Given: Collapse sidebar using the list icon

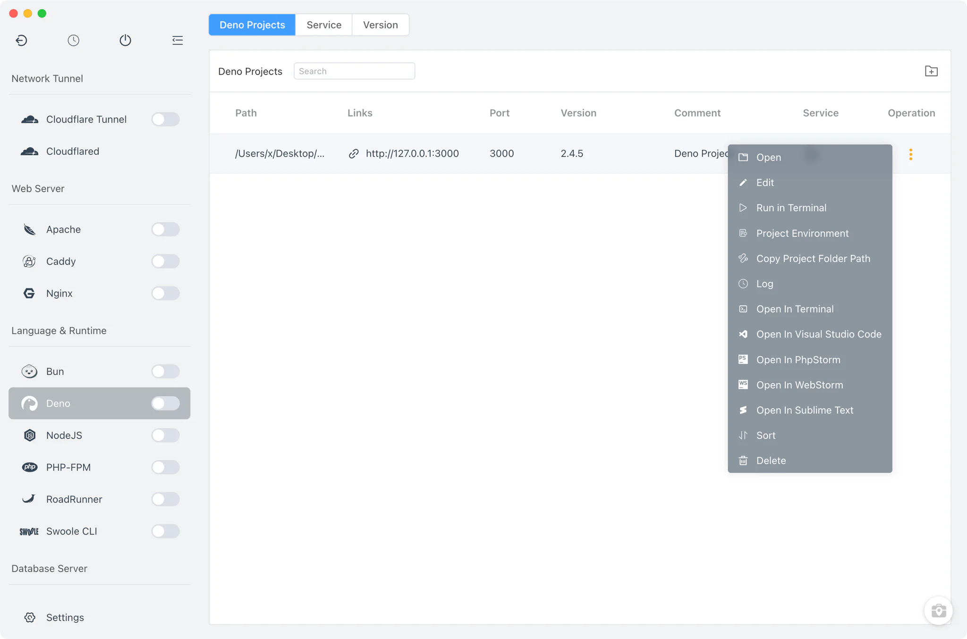Looking at the screenshot, I should coord(178,41).
